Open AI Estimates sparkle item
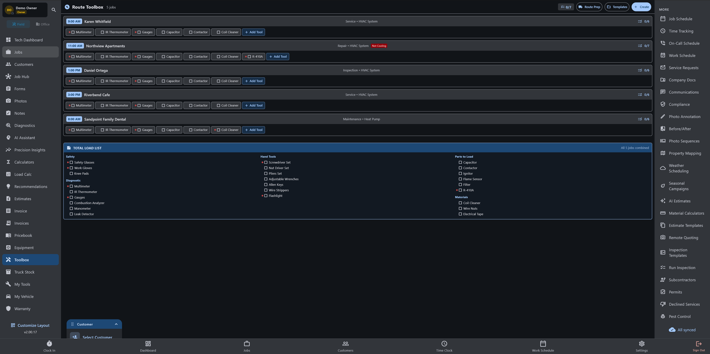The width and height of the screenshot is (710, 354). (x=682, y=201)
